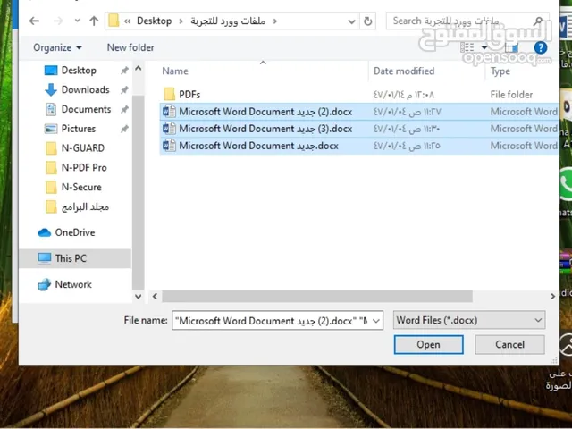Click the horizontal scrollbar thumb

317,296
